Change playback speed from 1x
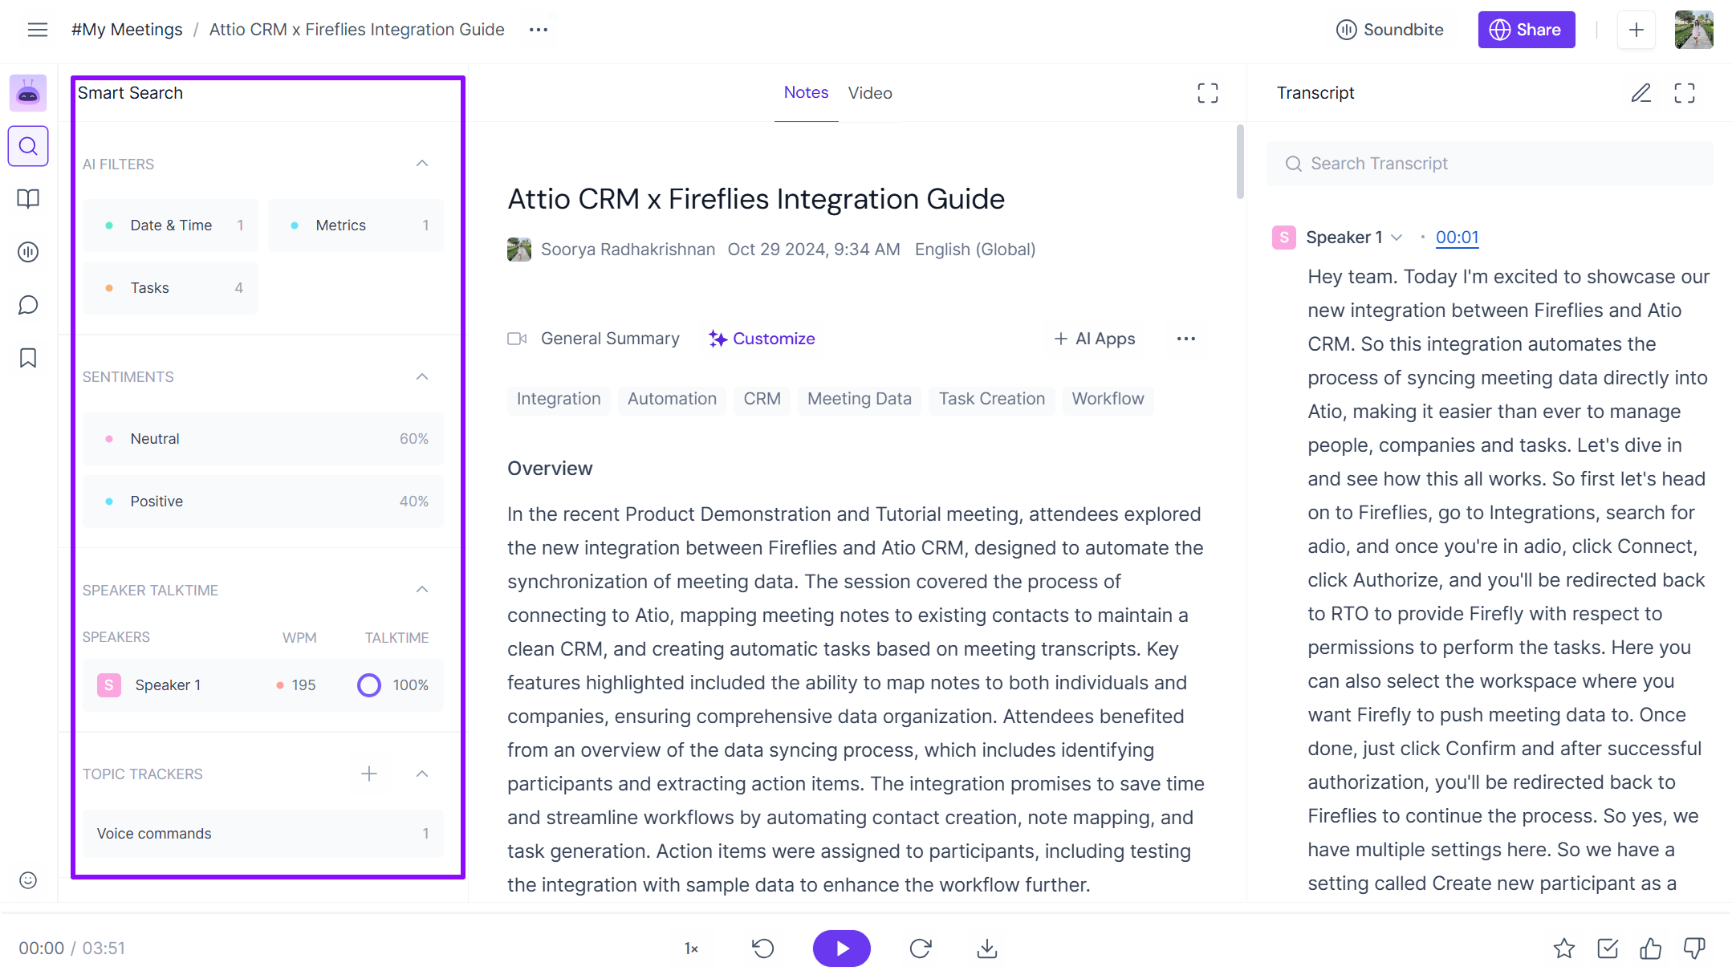This screenshot has width=1732, height=979. [690, 948]
